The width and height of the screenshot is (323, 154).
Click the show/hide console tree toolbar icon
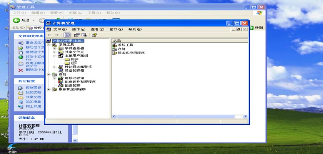pyautogui.click(x=67, y=35)
